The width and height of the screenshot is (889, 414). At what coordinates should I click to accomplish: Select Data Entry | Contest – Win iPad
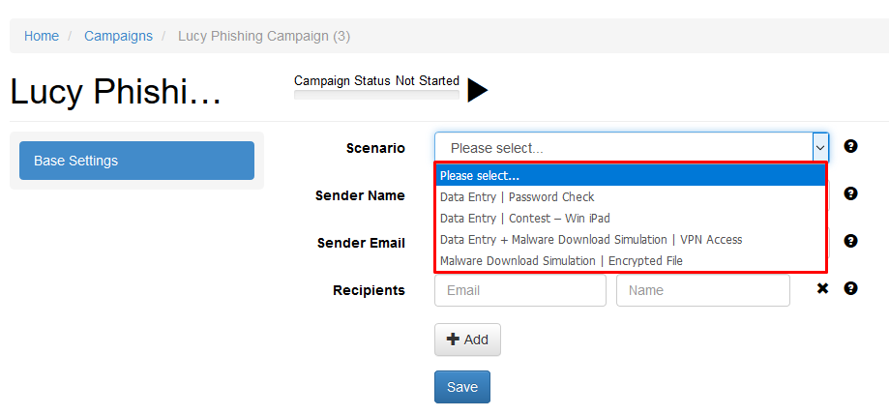click(631, 219)
